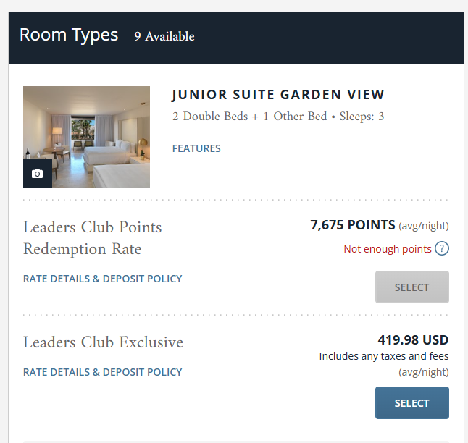The width and height of the screenshot is (468, 443).
Task: Open Rate Details & Deposit Policy for Leaders Club Exclusive
Action: click(x=103, y=372)
